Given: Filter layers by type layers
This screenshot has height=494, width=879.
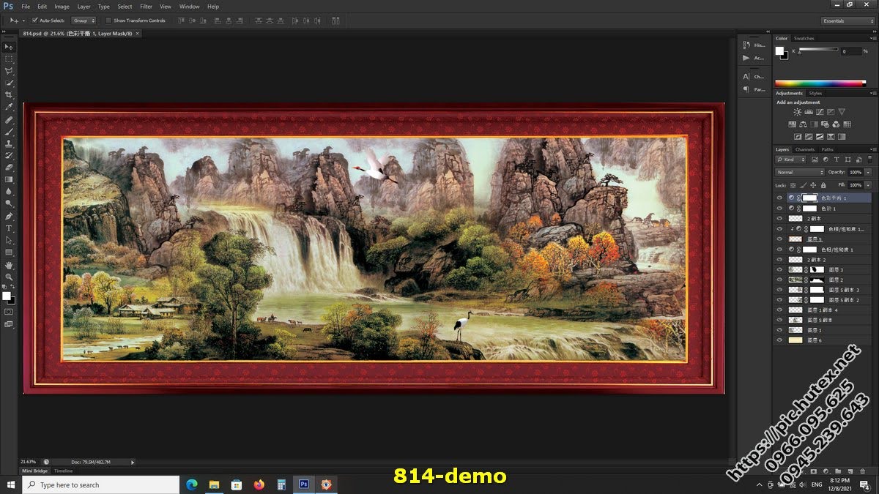Looking at the screenshot, I should [837, 160].
